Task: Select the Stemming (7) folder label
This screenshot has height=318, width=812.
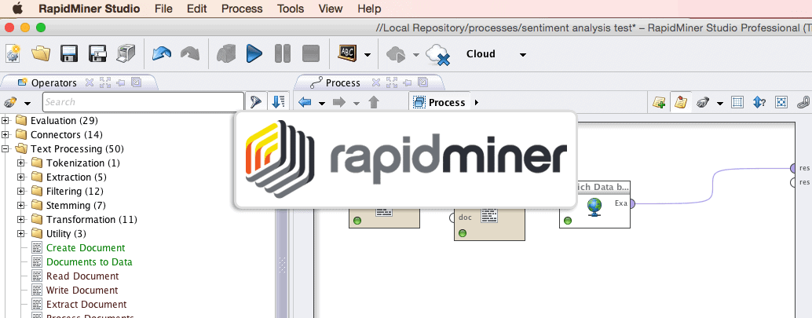Action: 75,205
